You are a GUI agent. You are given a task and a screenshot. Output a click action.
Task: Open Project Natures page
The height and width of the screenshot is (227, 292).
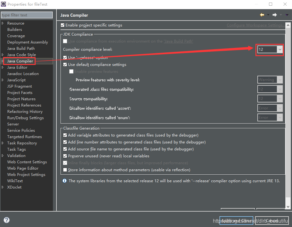tap(21, 99)
